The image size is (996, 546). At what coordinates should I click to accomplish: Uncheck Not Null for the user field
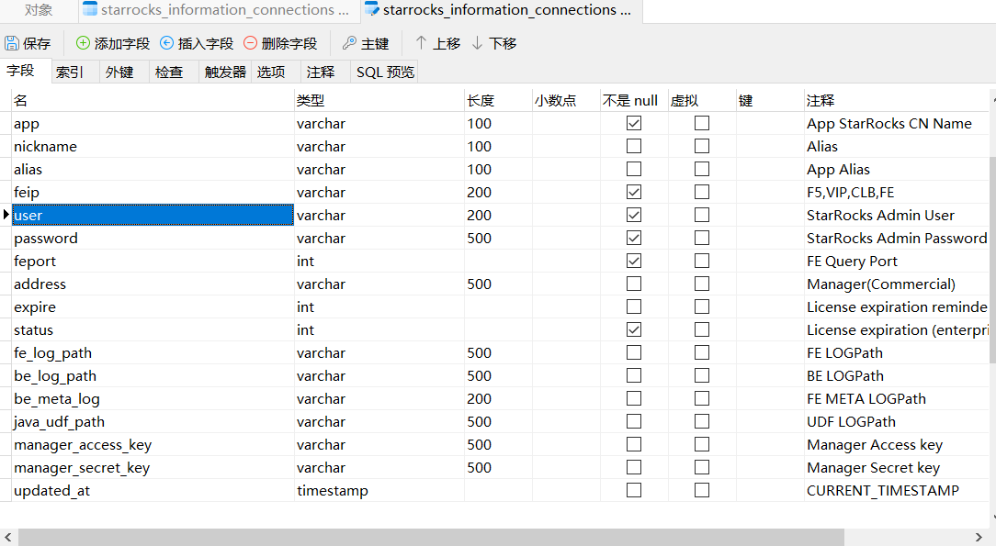(x=634, y=215)
